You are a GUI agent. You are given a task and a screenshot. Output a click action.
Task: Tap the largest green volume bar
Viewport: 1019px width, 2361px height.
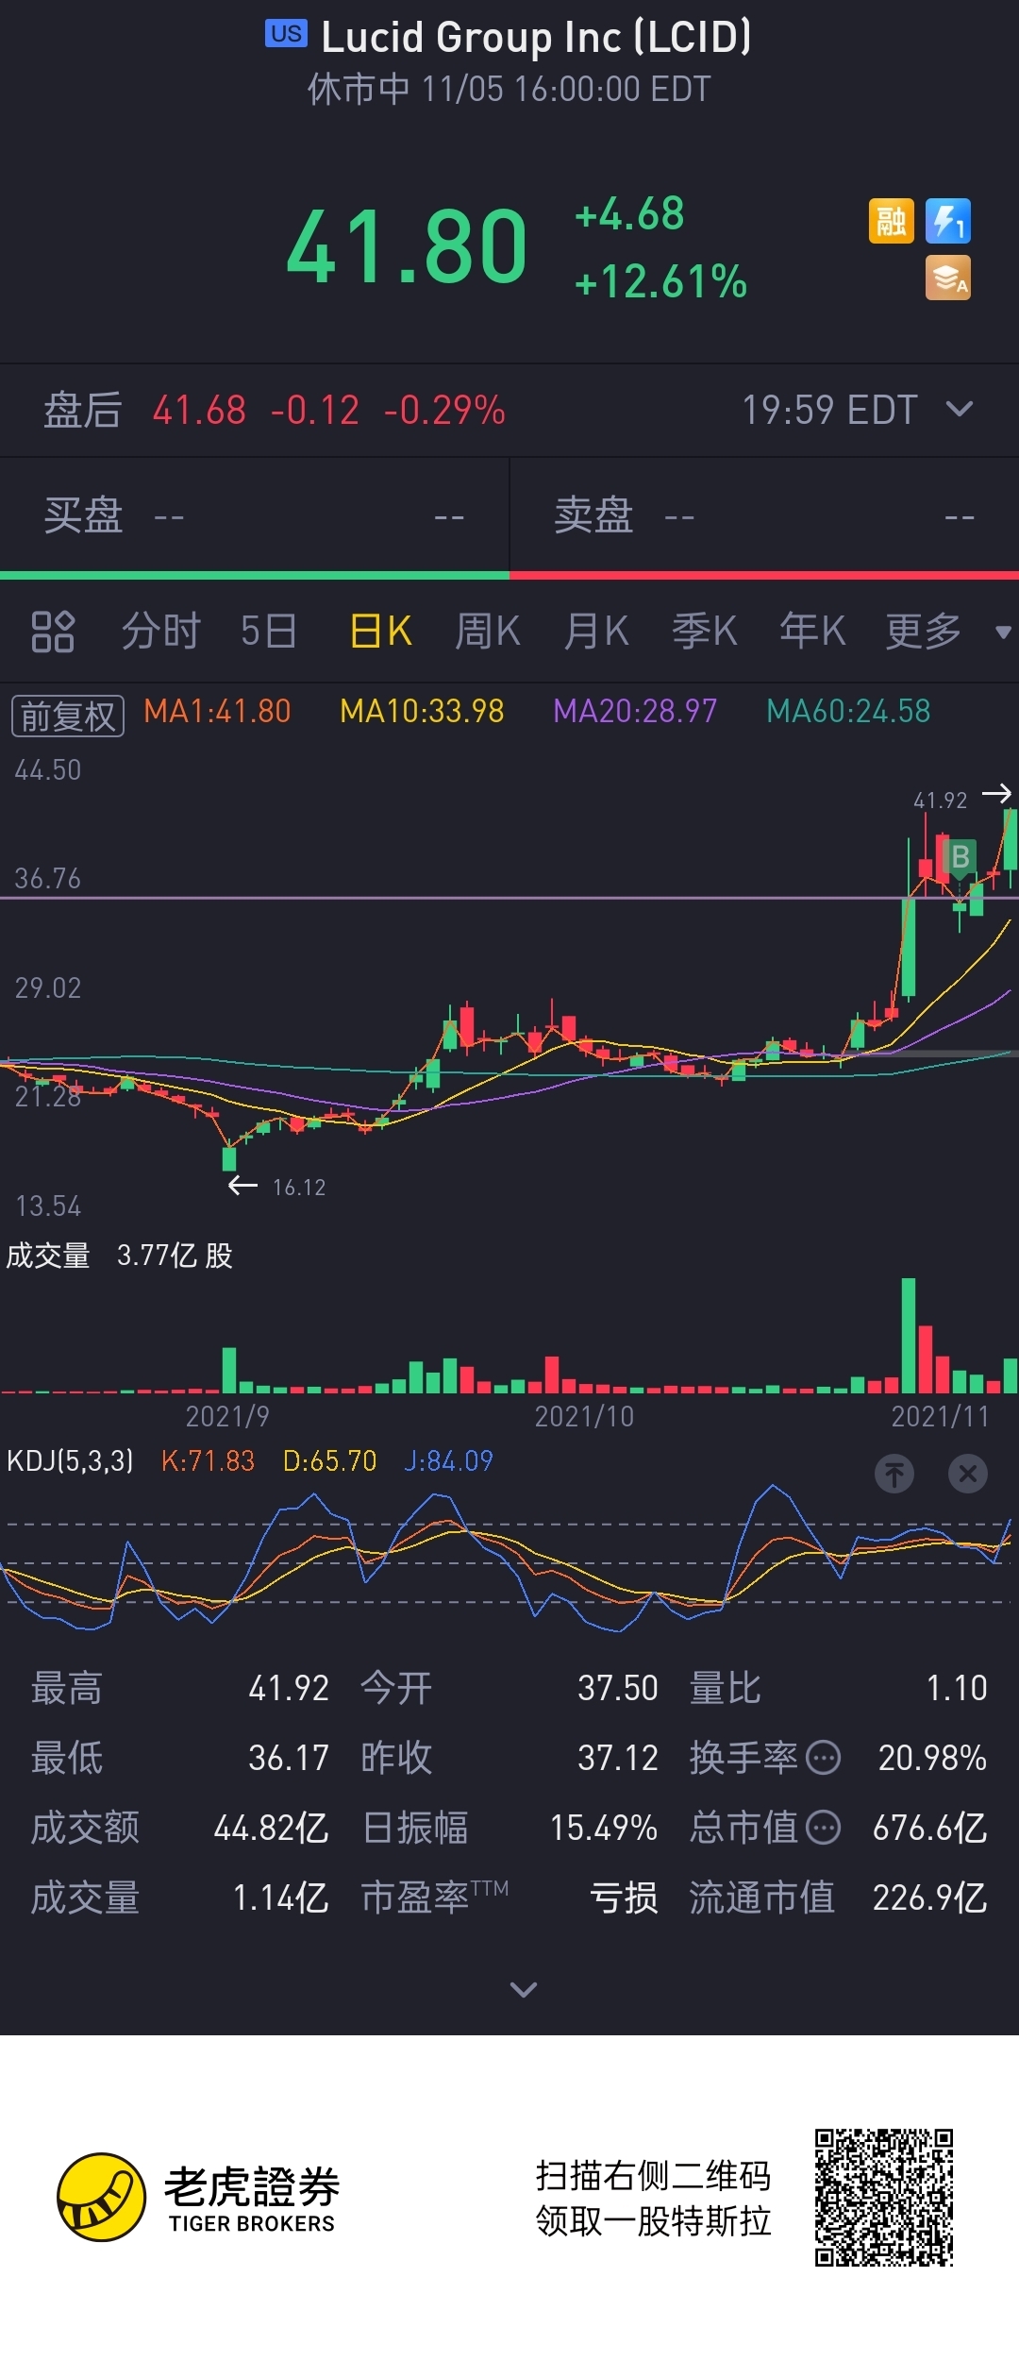(909, 1335)
